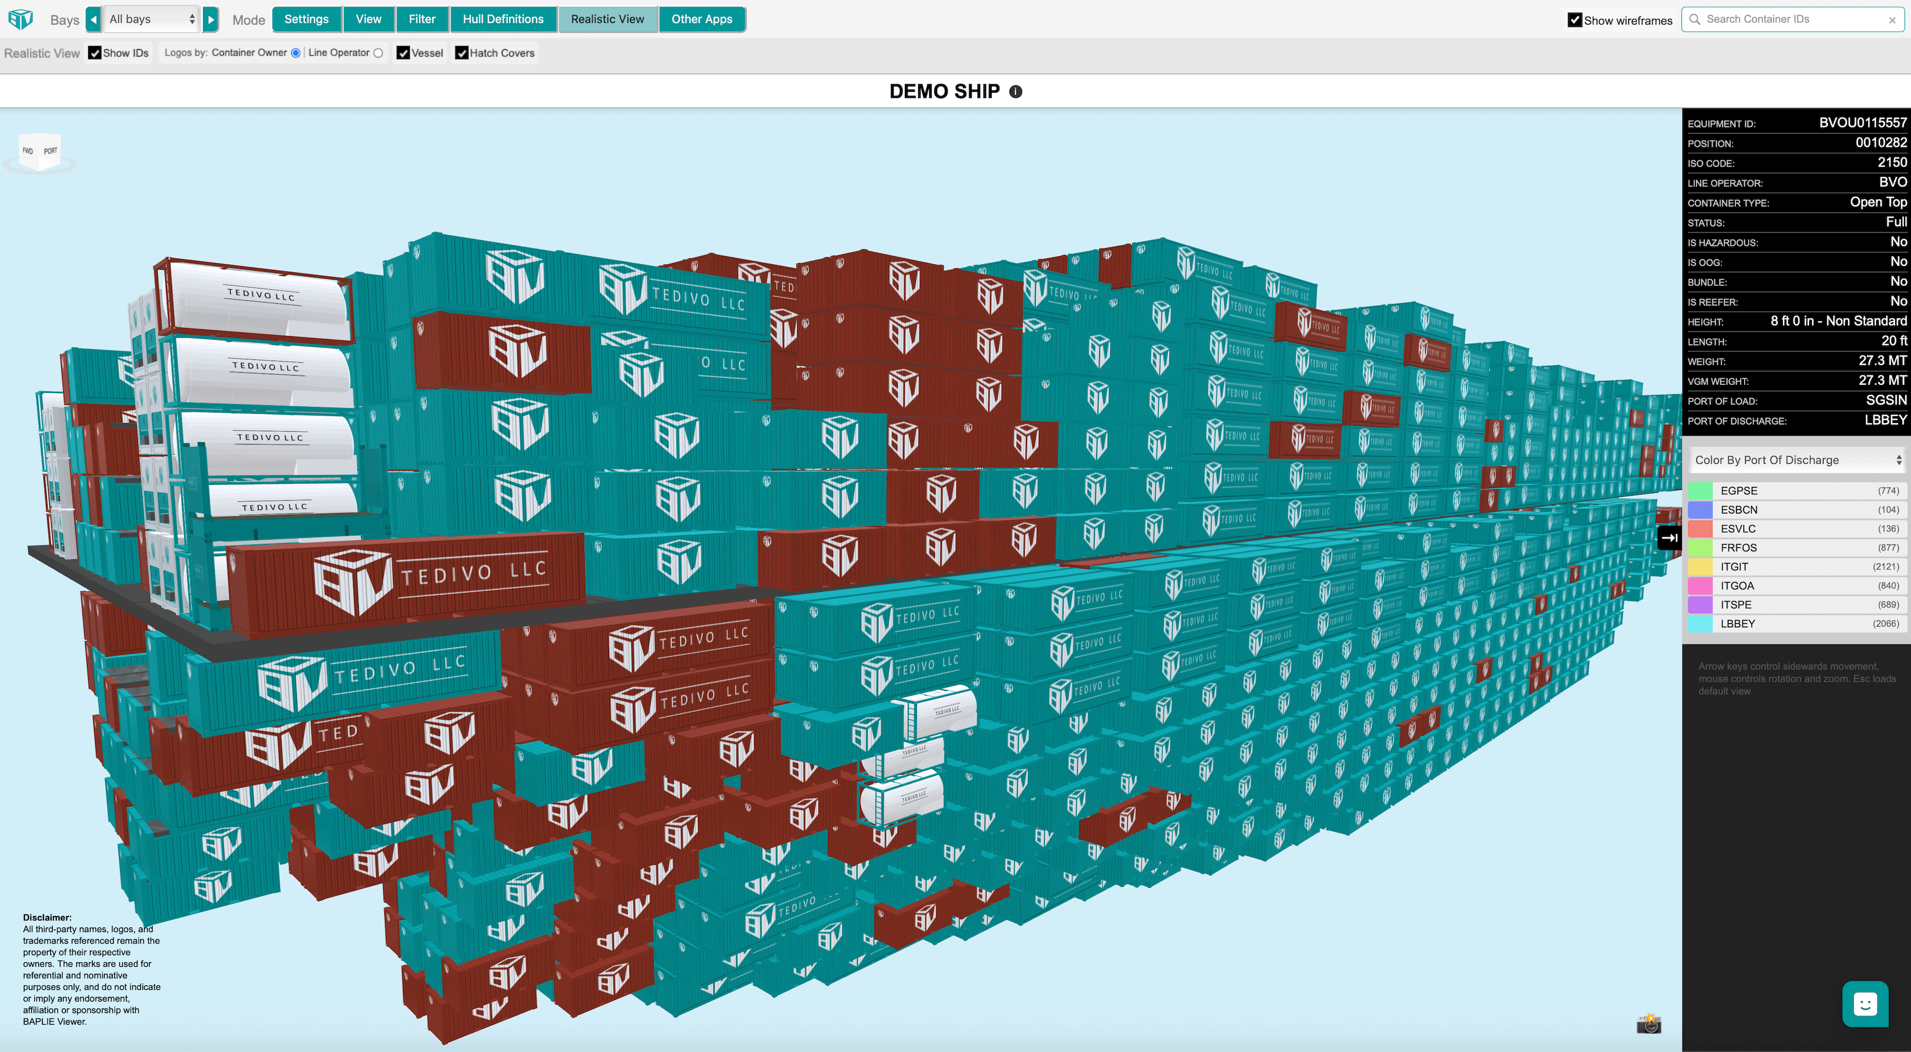Click the BAPLIE Viewer logo icon

coord(21,19)
